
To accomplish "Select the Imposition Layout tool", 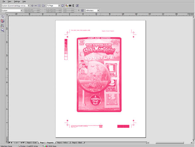I will click(3, 21).
